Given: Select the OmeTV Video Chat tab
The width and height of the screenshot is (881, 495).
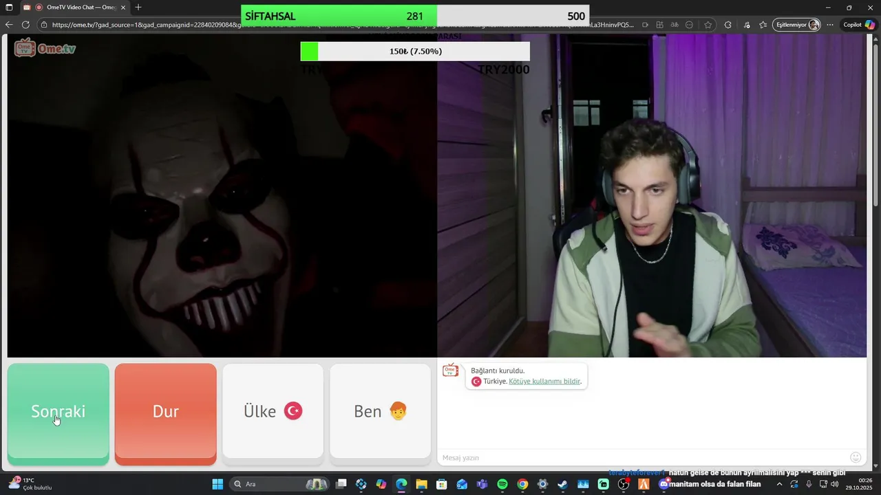Looking at the screenshot, I should pyautogui.click(x=76, y=8).
